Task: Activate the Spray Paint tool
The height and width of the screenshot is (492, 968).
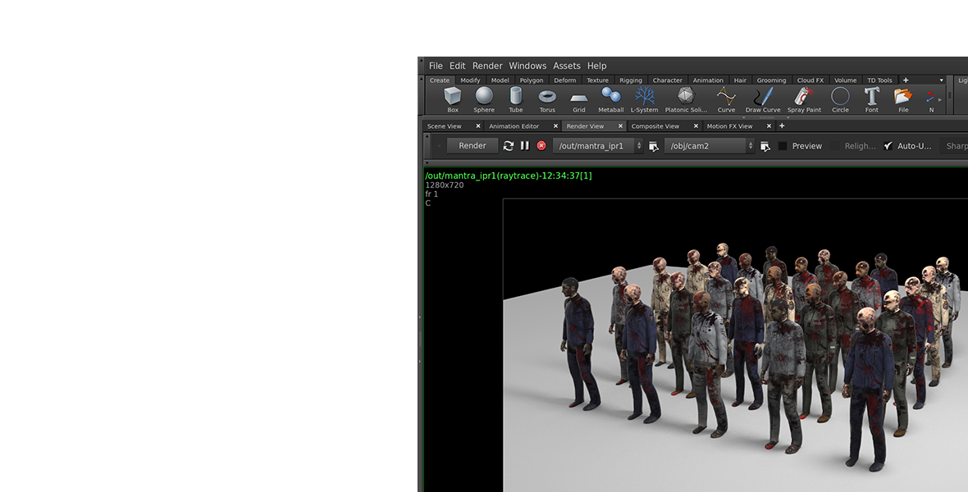Action: click(x=804, y=99)
